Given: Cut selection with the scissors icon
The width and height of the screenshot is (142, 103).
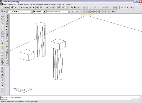Looking at the screenshot, I should coord(21,8).
